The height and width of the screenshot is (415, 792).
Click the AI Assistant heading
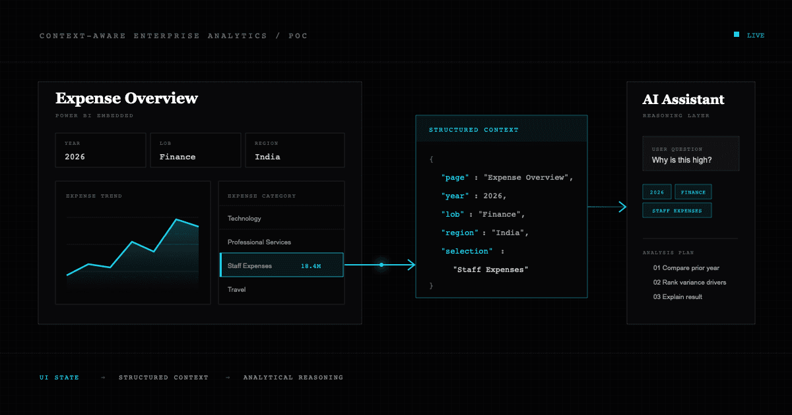point(683,99)
